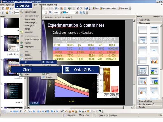
Task: Select the Rectangle drawing tool
Action: coord(14,111)
